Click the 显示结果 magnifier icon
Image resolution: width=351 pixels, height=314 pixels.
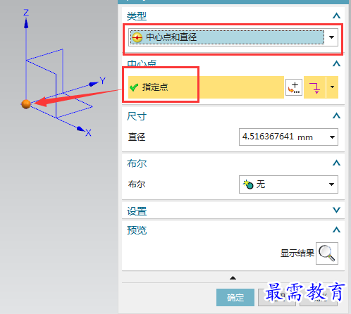[x=327, y=253]
